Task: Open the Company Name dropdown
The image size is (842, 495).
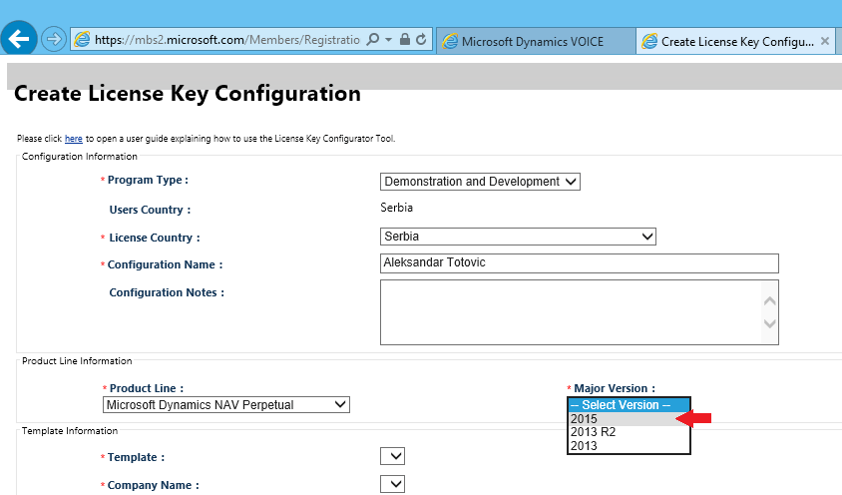Action: click(x=393, y=484)
